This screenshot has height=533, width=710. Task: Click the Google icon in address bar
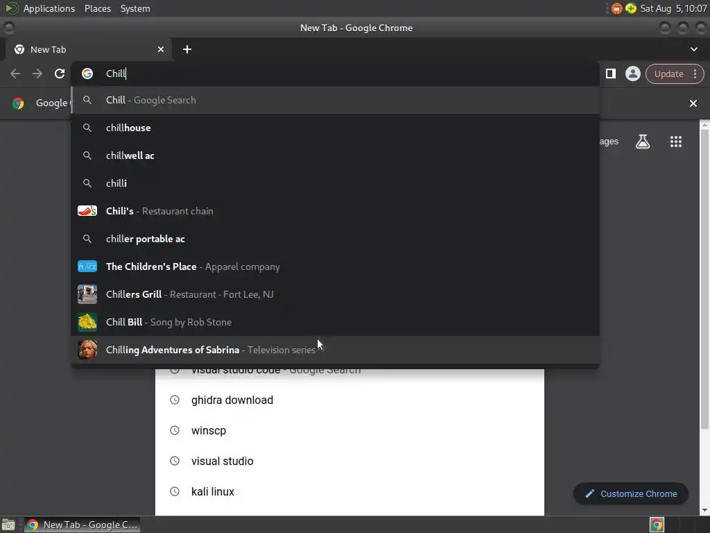[87, 74]
